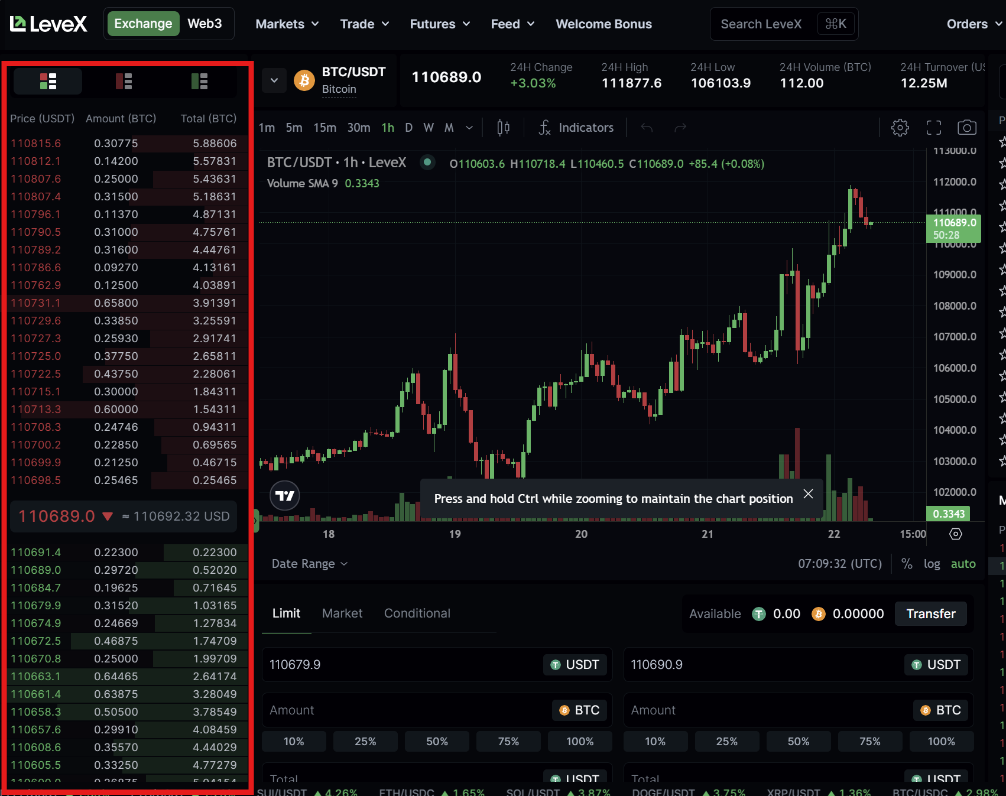
Task: Toggle log scale on chart
Action: click(x=932, y=564)
